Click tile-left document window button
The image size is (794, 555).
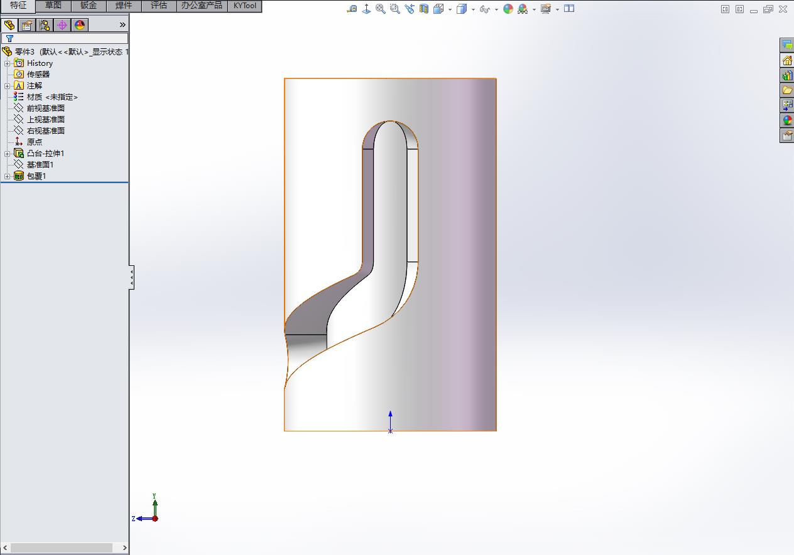pyautogui.click(x=726, y=9)
